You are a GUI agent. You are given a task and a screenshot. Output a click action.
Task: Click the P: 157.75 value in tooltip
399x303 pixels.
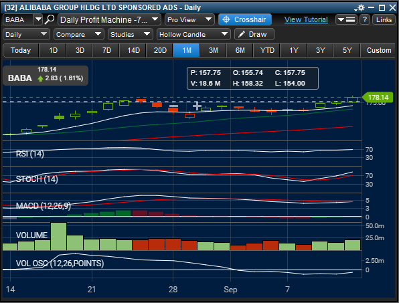click(x=206, y=73)
